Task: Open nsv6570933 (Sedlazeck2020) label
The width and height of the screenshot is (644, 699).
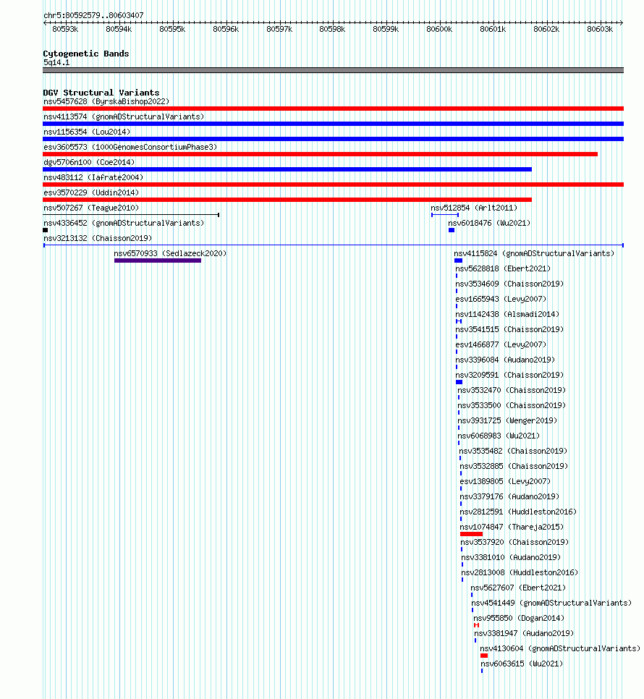Action: pos(170,253)
